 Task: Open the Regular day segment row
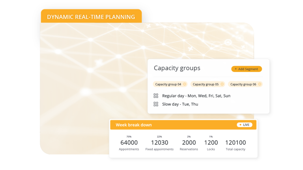click(x=196, y=96)
